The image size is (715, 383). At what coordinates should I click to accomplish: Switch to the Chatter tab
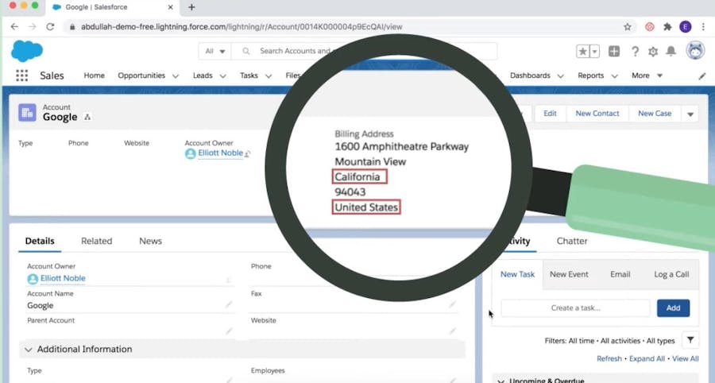pyautogui.click(x=572, y=241)
